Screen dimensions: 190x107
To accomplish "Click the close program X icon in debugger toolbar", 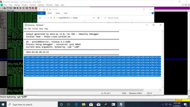I will (x=18, y=8).
